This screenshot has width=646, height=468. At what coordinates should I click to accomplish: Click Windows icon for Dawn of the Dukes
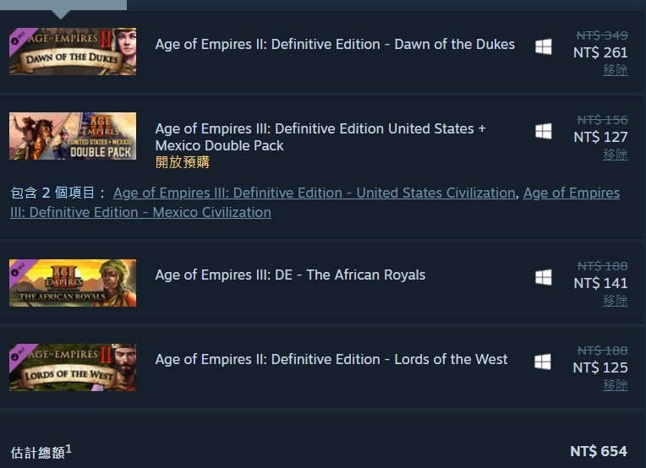click(544, 46)
